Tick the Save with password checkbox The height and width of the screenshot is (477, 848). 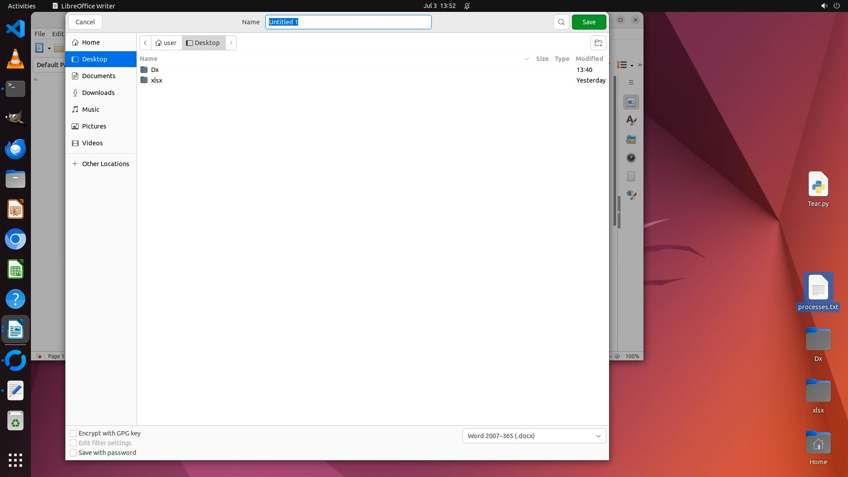click(74, 453)
